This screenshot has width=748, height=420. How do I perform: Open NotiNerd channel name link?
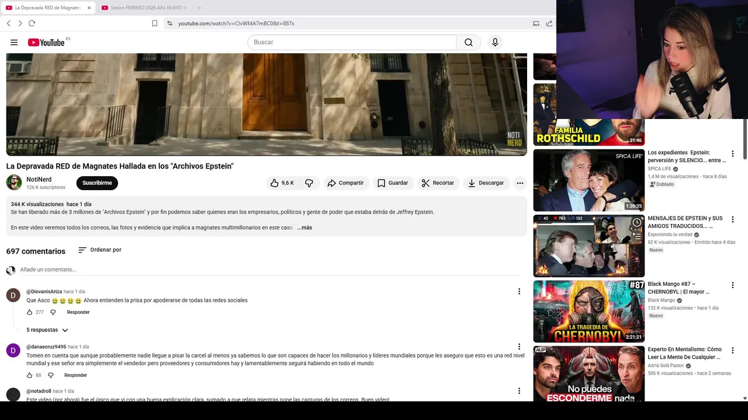tap(39, 180)
